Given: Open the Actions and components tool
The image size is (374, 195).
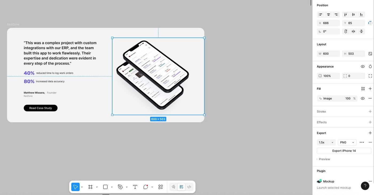Looking at the screenshot, I should (x=161, y=187).
